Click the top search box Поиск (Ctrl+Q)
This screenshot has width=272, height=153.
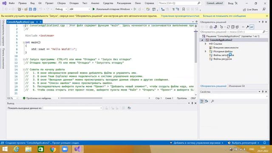pos(179,3)
